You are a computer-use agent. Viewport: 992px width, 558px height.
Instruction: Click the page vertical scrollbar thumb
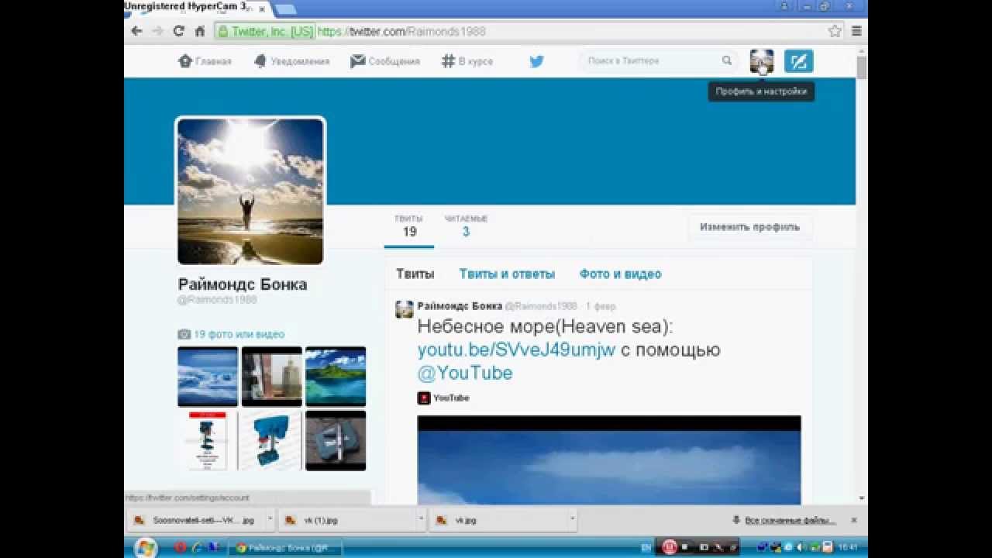coord(862,67)
